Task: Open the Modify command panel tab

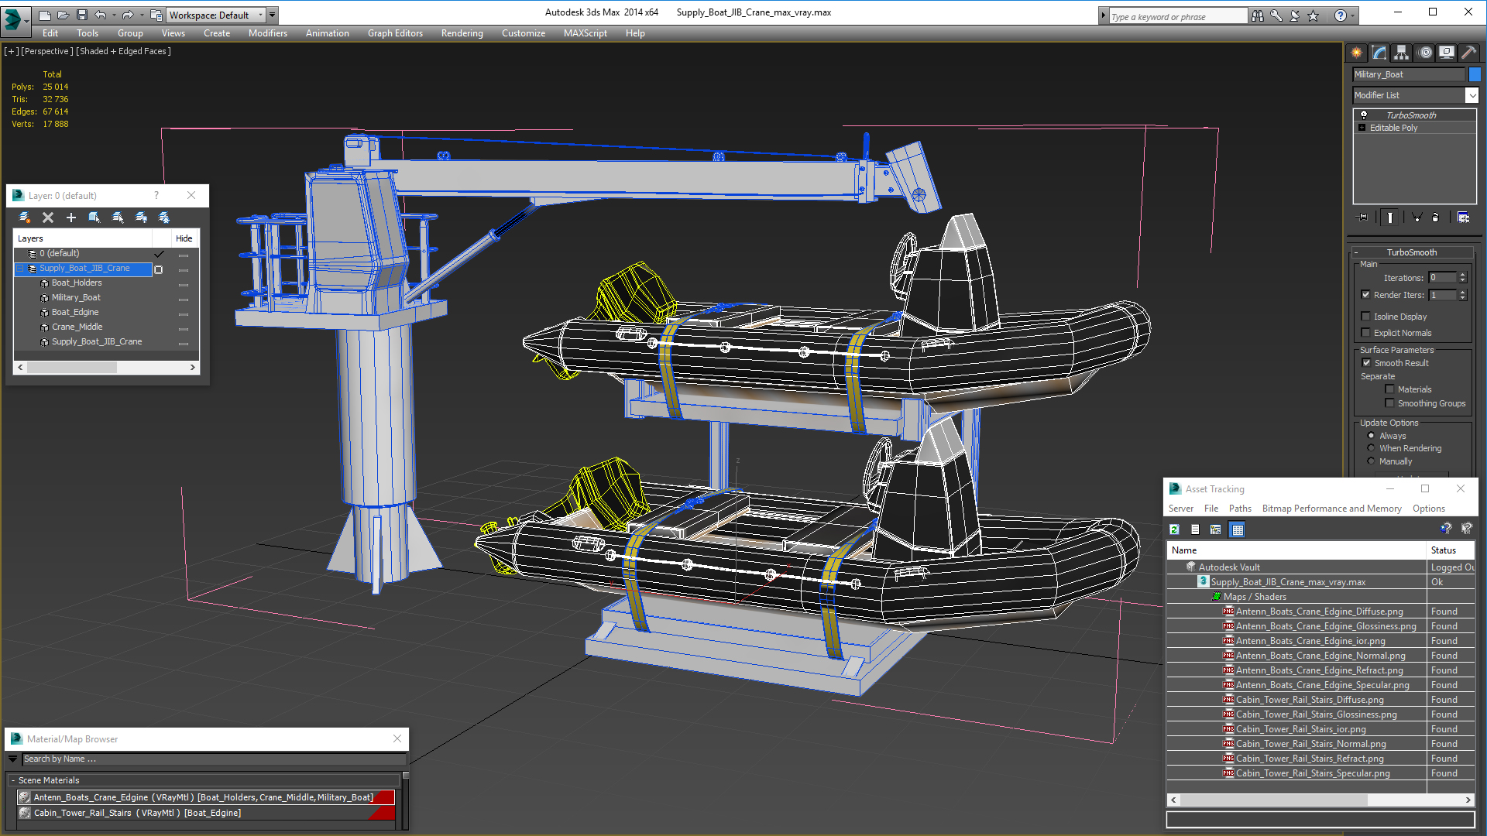Action: pyautogui.click(x=1379, y=53)
